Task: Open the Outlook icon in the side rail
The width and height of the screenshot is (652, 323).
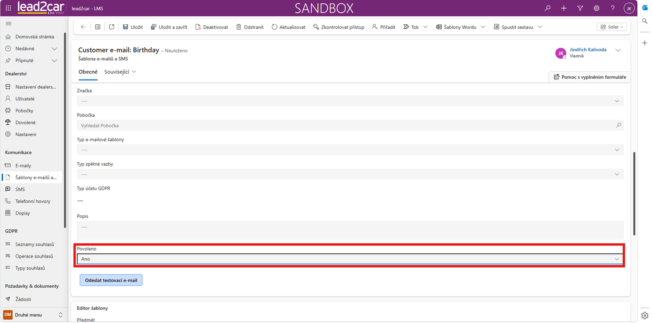Action: point(645,8)
